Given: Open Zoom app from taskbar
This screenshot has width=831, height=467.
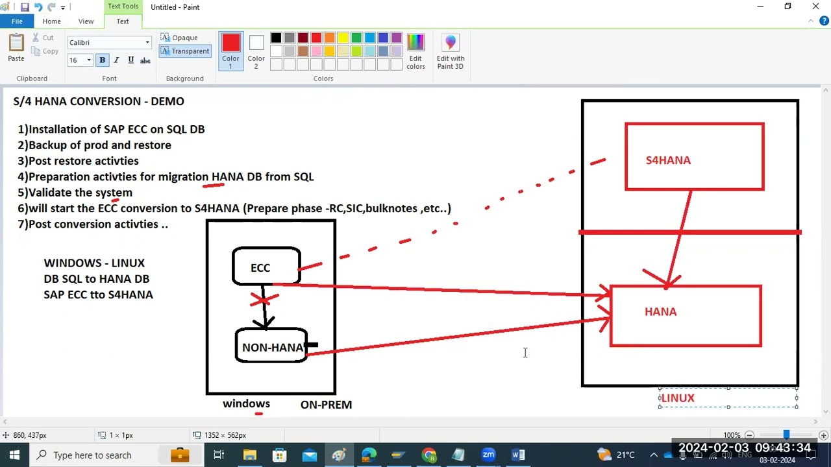Looking at the screenshot, I should point(488,455).
